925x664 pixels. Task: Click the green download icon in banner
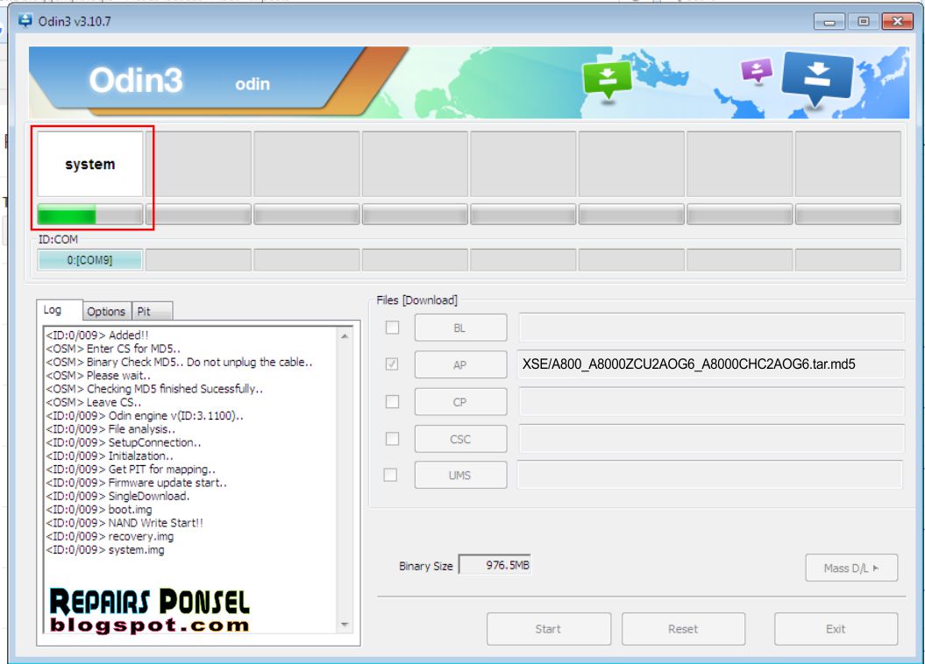607,80
